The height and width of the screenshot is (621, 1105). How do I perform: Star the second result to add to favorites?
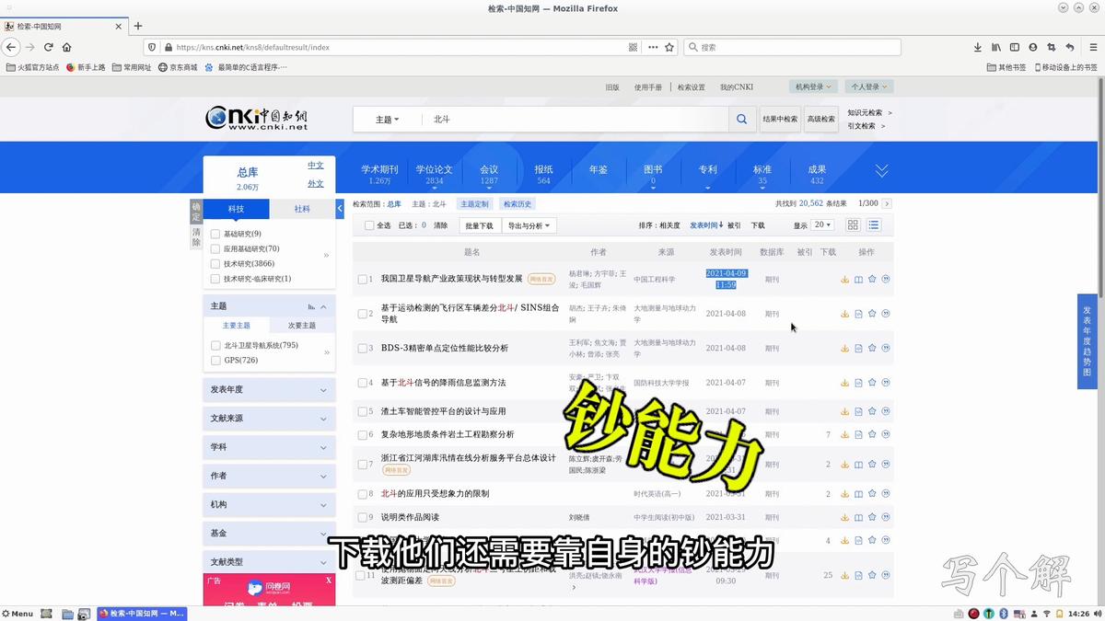(871, 314)
